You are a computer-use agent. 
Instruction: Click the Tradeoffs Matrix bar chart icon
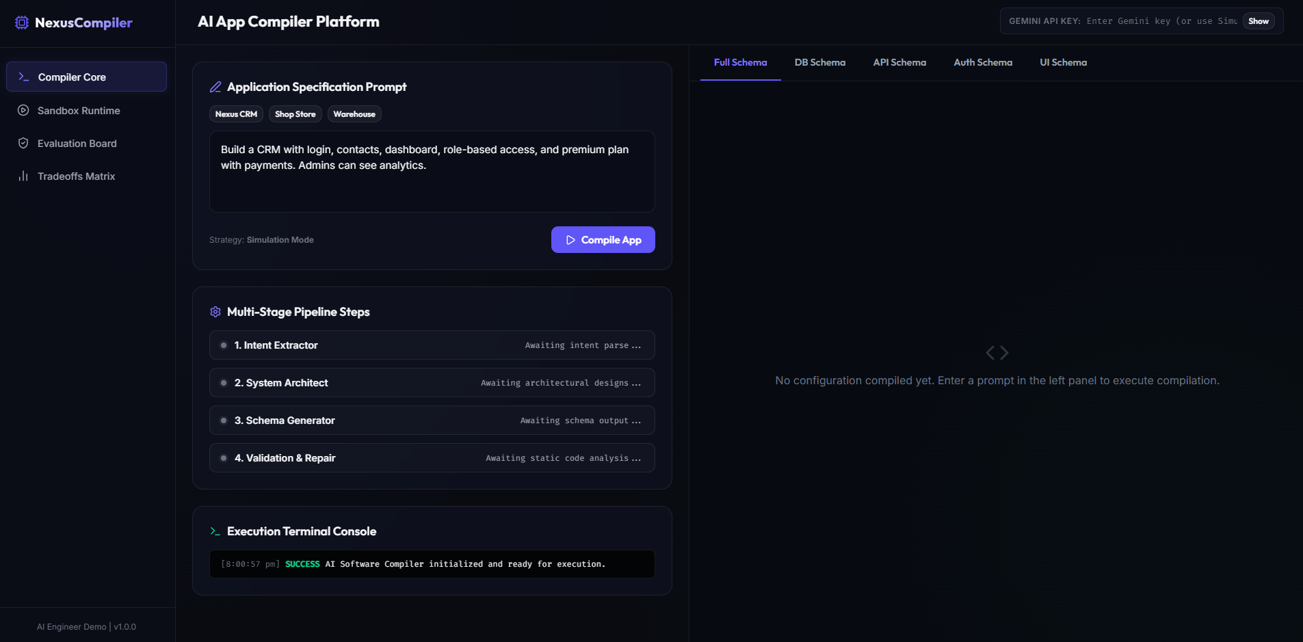(23, 176)
